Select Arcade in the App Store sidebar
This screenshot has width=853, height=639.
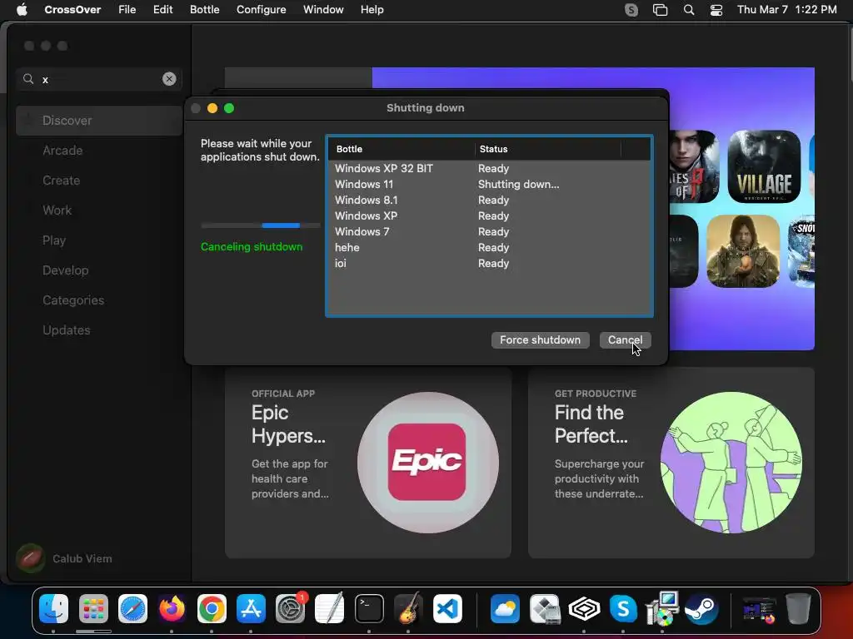tap(99, 151)
